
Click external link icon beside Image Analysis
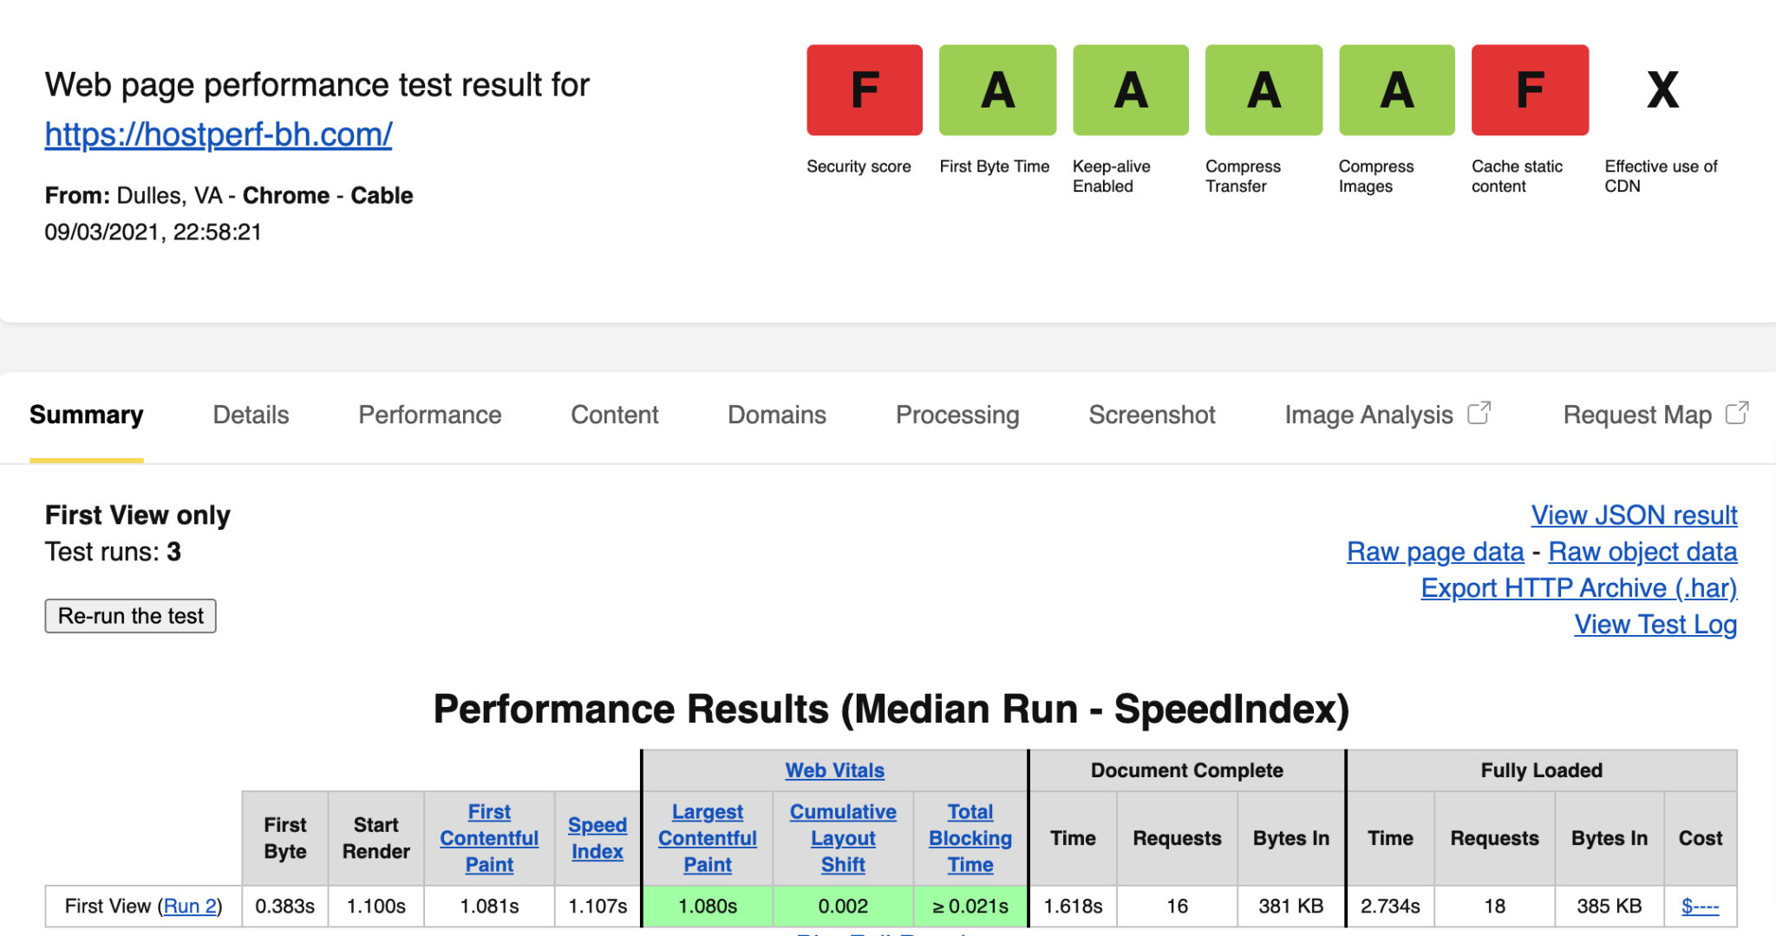tap(1479, 413)
